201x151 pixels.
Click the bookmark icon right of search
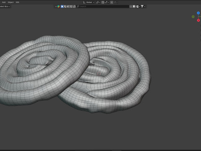click(x=134, y=6)
